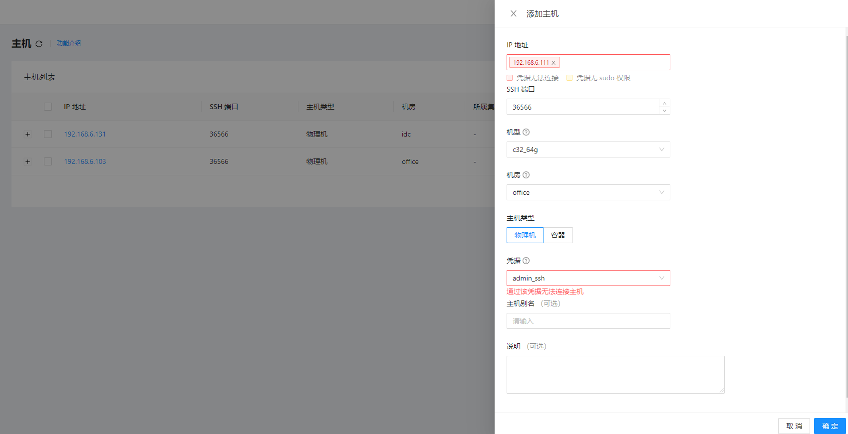Open the 机房 dropdown showing office
The height and width of the screenshot is (434, 848).
point(588,192)
